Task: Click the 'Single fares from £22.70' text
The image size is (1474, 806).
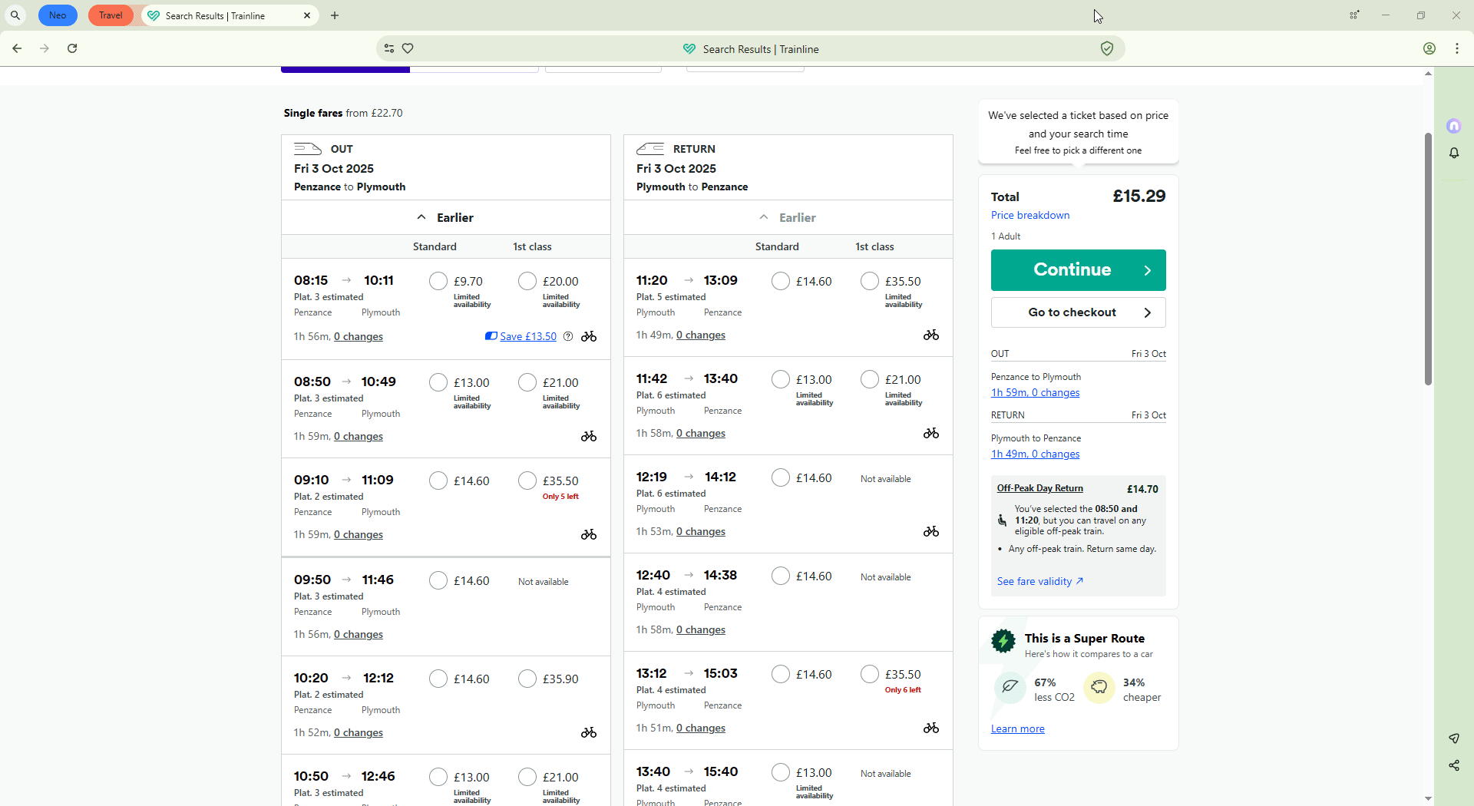Action: (x=343, y=113)
